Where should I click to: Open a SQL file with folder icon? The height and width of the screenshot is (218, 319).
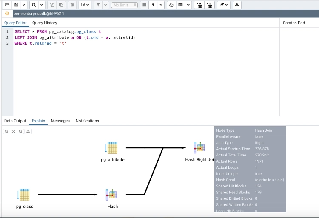(7, 5)
